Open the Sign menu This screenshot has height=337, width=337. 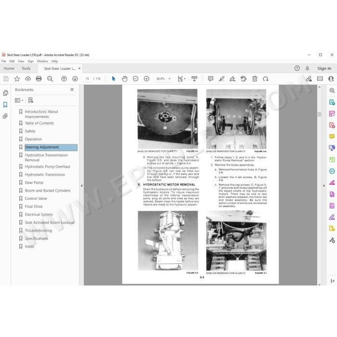(x=30, y=61)
